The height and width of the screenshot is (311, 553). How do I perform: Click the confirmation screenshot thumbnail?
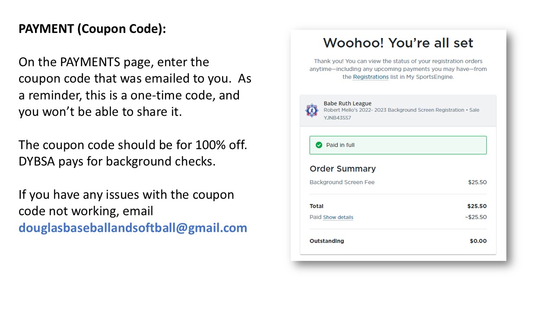pos(398,145)
